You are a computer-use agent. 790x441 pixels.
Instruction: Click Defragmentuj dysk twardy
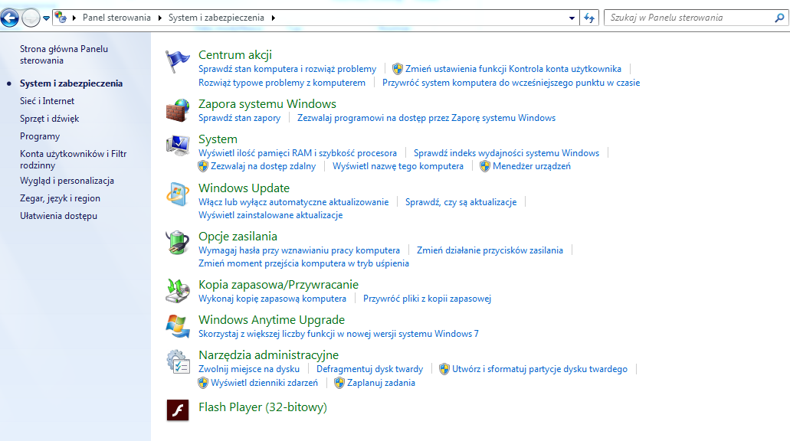coord(370,369)
